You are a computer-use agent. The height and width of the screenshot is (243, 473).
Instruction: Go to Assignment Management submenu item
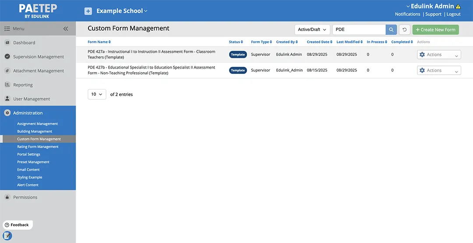(37, 124)
